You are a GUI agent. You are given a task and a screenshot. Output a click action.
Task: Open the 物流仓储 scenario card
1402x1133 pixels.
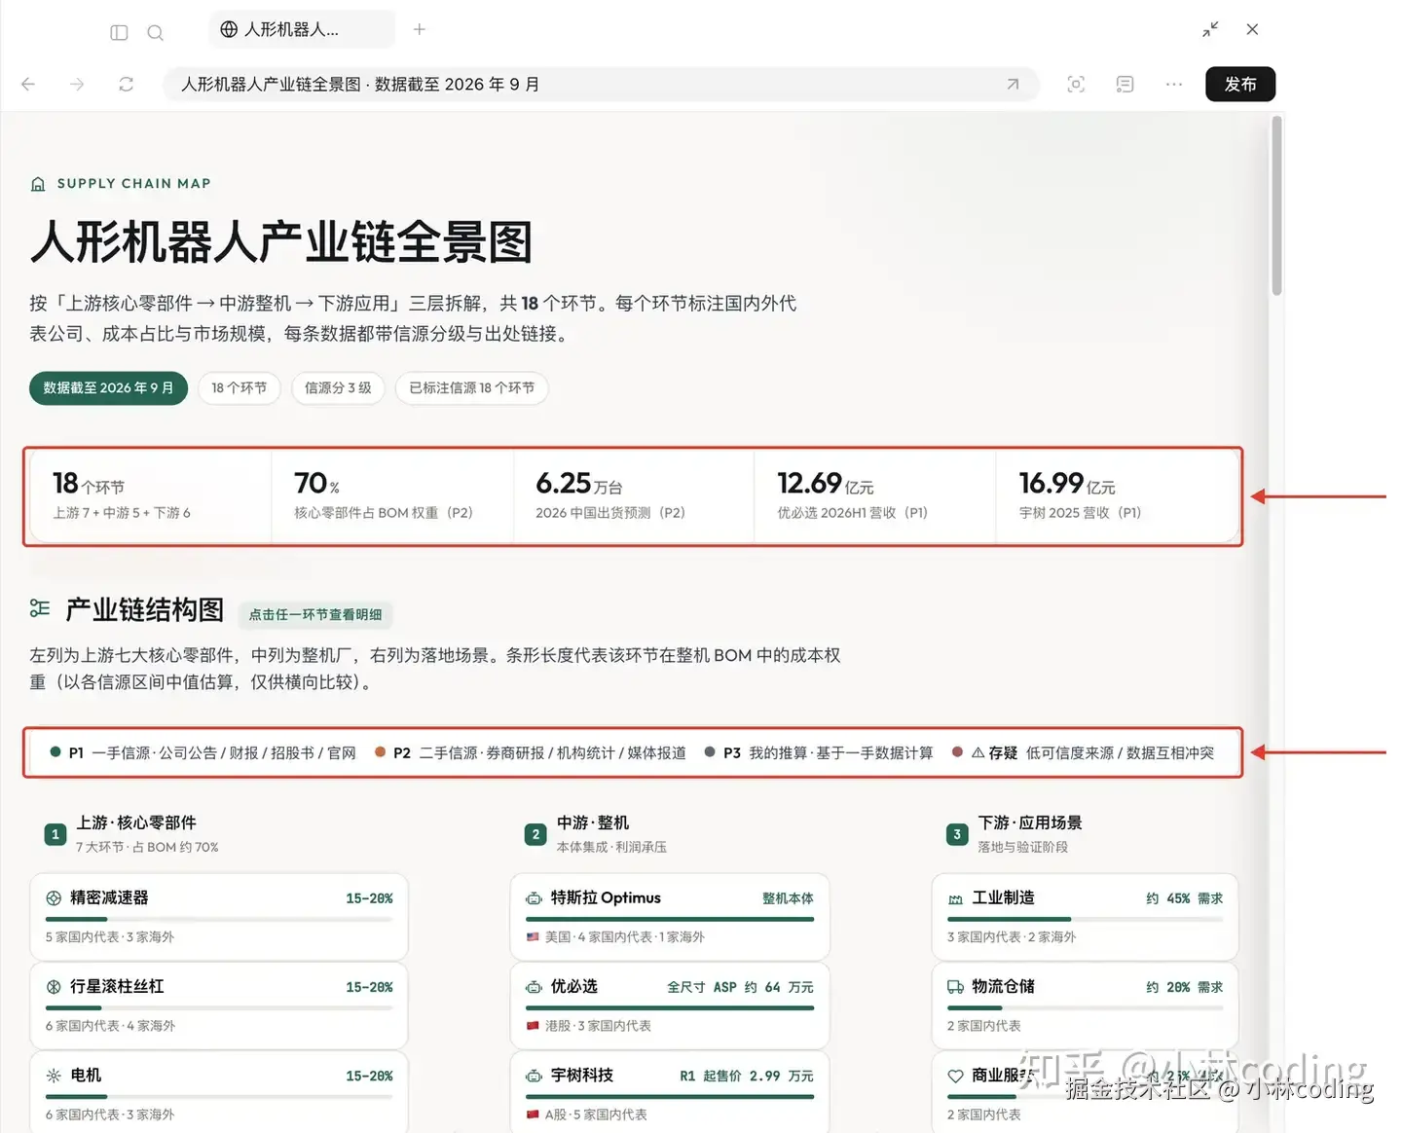(x=1085, y=1004)
